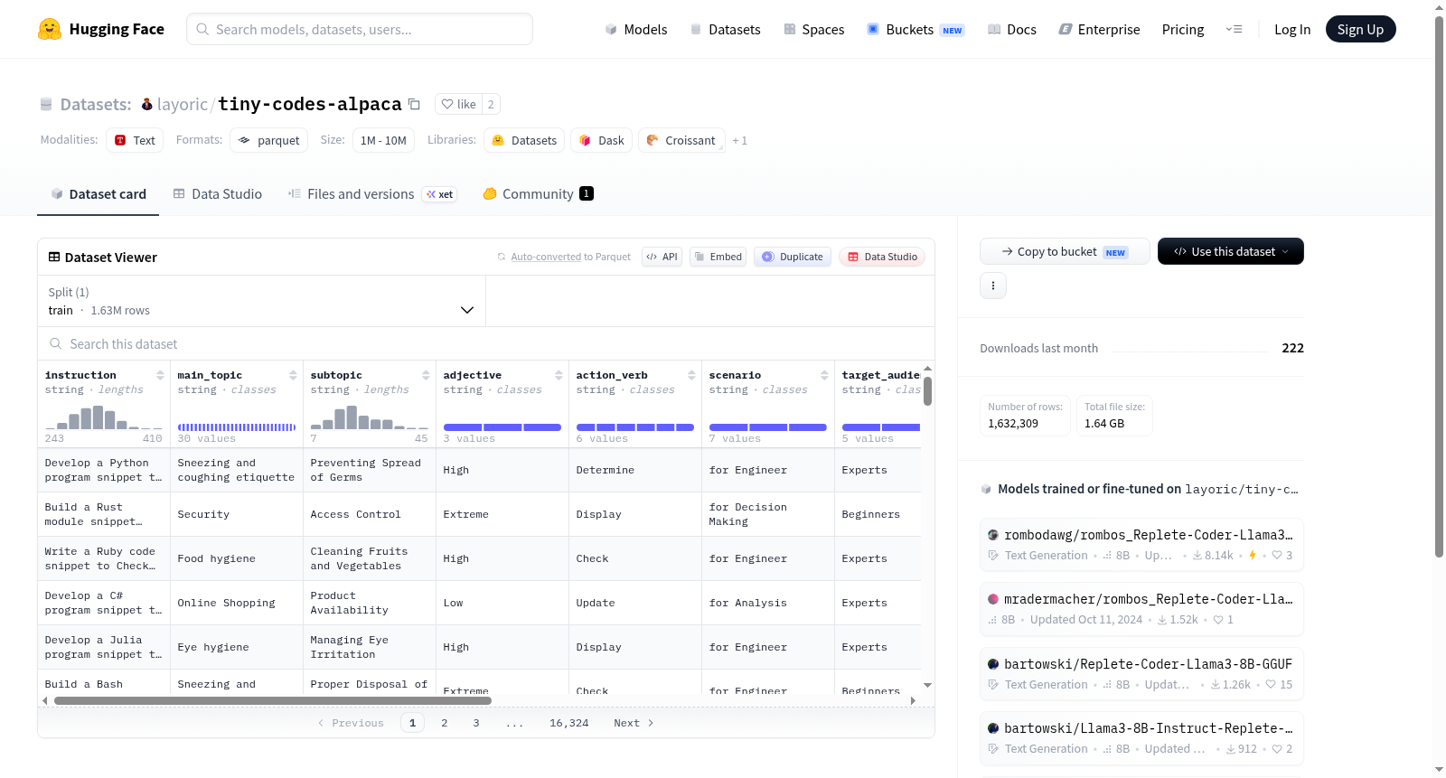Click the Hugging Face logo emoji
Viewport: 1446px width, 778px height.
50,29
